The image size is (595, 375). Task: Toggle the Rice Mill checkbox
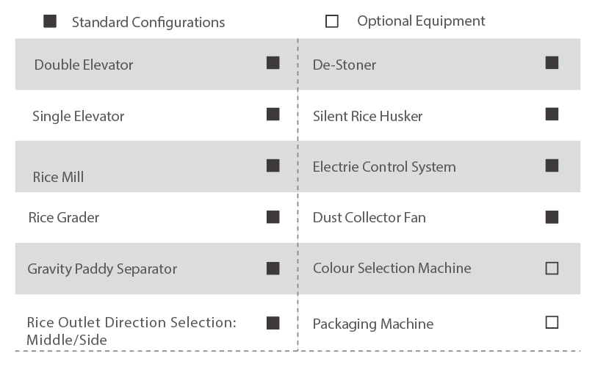[x=273, y=166]
